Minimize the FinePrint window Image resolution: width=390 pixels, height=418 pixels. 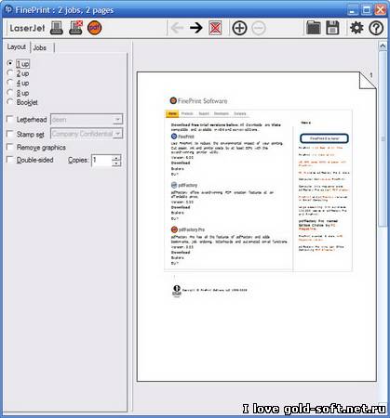[352, 10]
